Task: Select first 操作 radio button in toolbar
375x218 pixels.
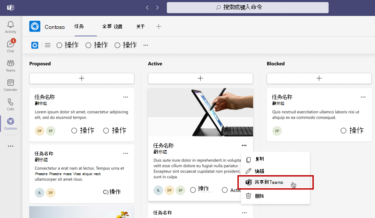Action: click(67, 45)
